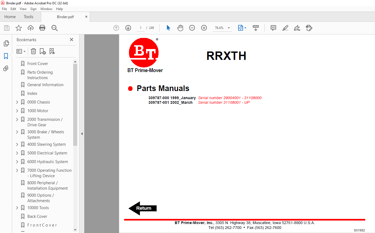
Task: Click the scrolling mode keyboard icon
Action: [x=256, y=28]
